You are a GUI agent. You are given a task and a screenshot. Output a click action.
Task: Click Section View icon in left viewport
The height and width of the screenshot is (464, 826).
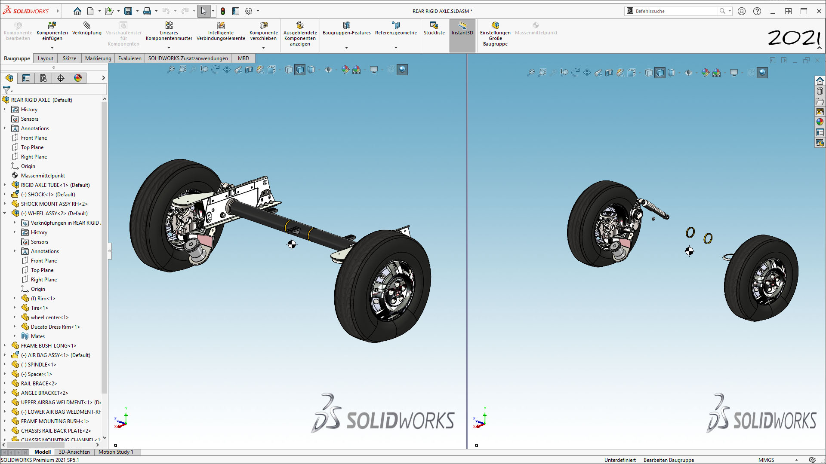pyautogui.click(x=249, y=70)
